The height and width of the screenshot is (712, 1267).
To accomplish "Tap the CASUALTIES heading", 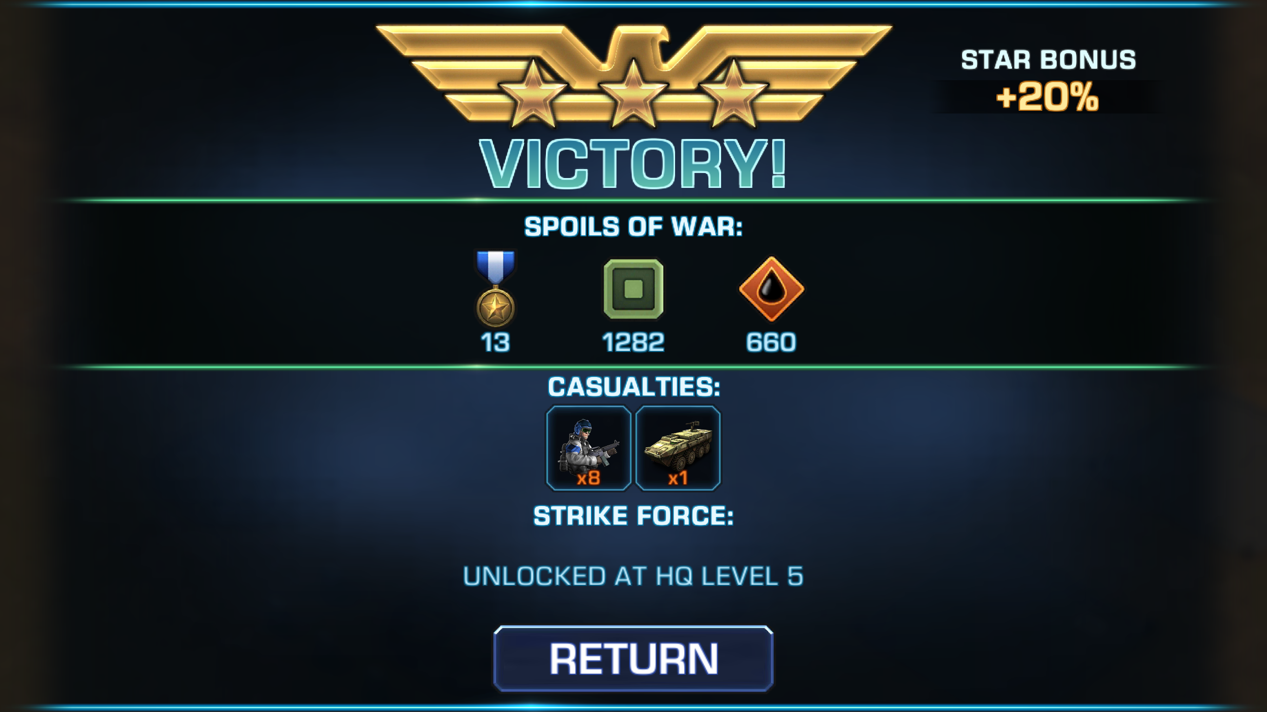I will pyautogui.click(x=634, y=387).
